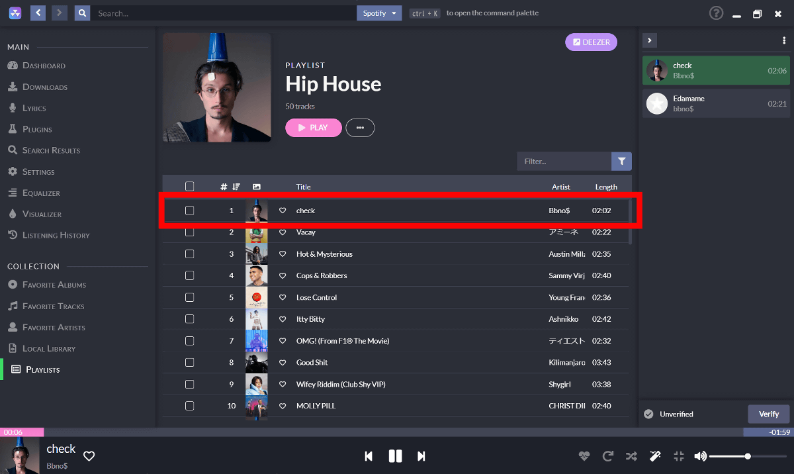Viewport: 794px width, 474px height.
Task: Switch to mini player with compress icon
Action: [679, 455]
